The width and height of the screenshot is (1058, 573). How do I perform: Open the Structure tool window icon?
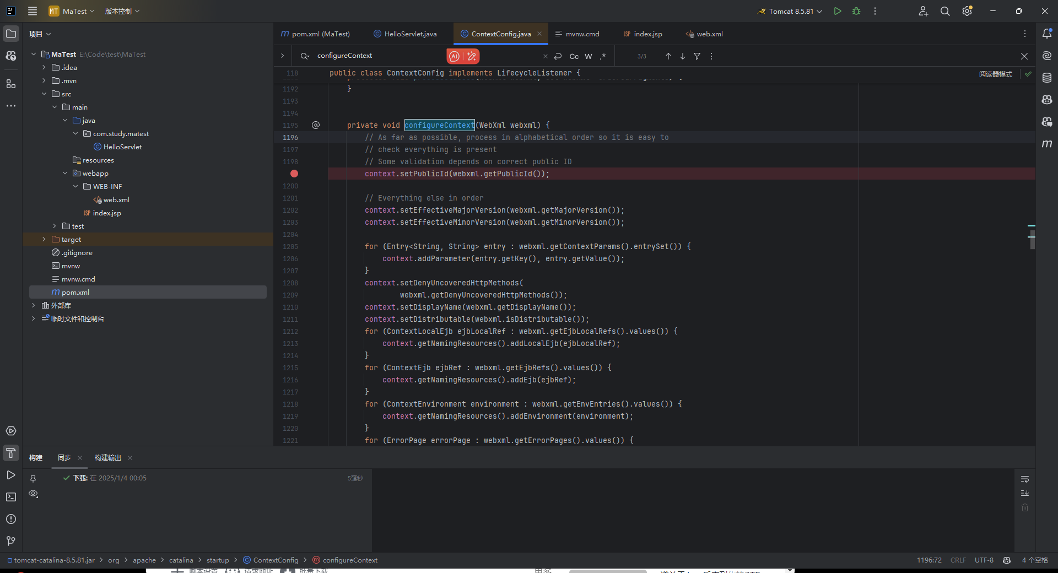click(x=11, y=84)
